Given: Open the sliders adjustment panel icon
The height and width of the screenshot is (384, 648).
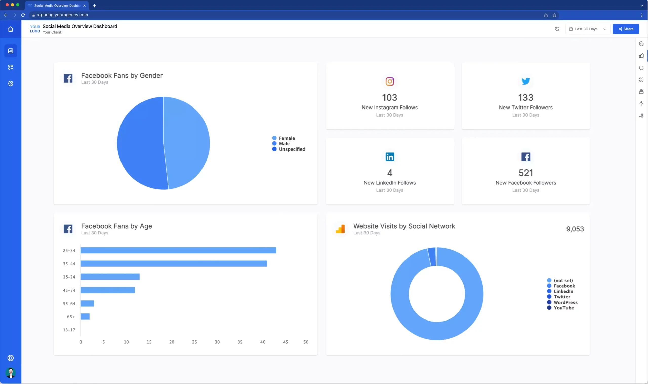Looking at the screenshot, I should coord(641,115).
